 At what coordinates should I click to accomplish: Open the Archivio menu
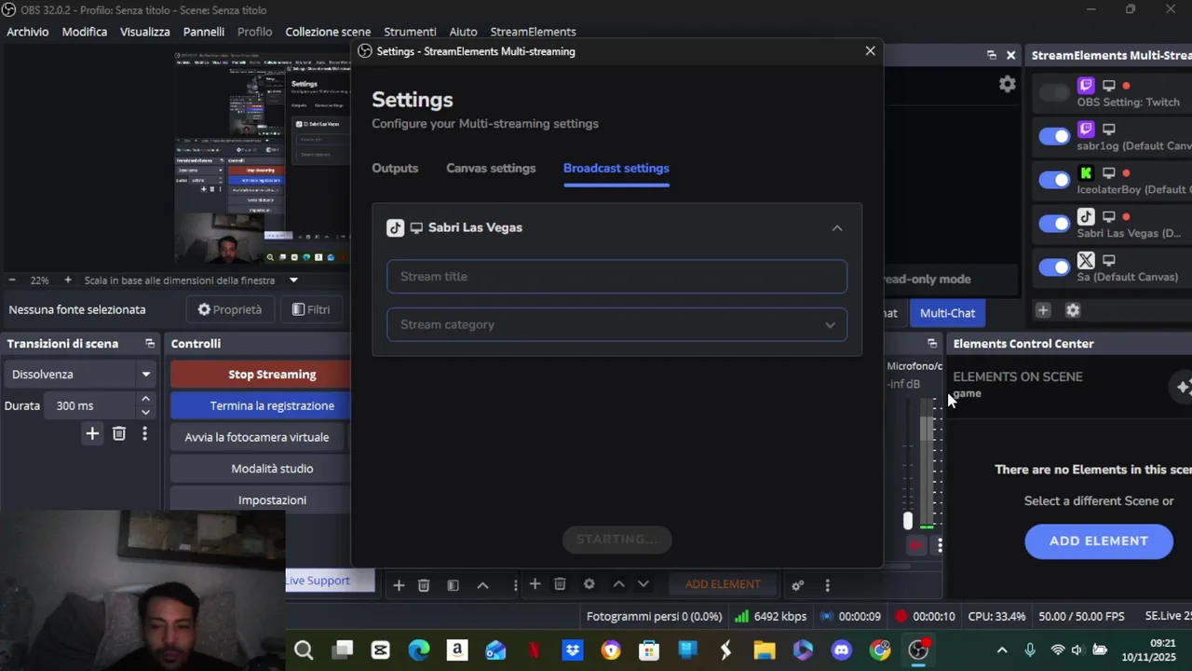point(28,32)
